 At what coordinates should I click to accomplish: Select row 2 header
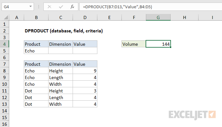(4, 31)
